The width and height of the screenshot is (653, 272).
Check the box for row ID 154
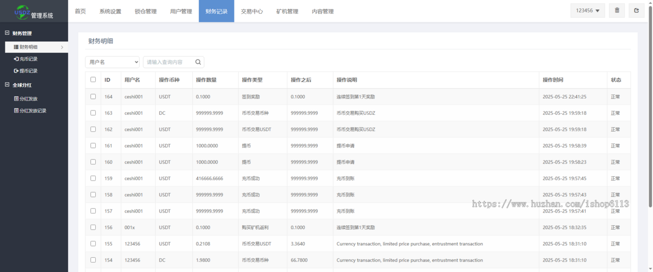[93, 259]
